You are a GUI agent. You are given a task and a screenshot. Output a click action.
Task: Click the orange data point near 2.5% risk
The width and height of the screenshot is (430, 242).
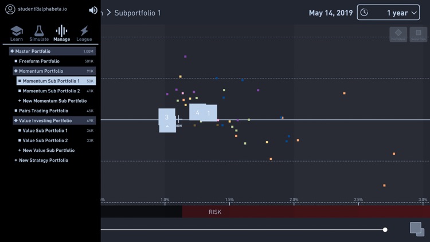[x=344, y=93]
